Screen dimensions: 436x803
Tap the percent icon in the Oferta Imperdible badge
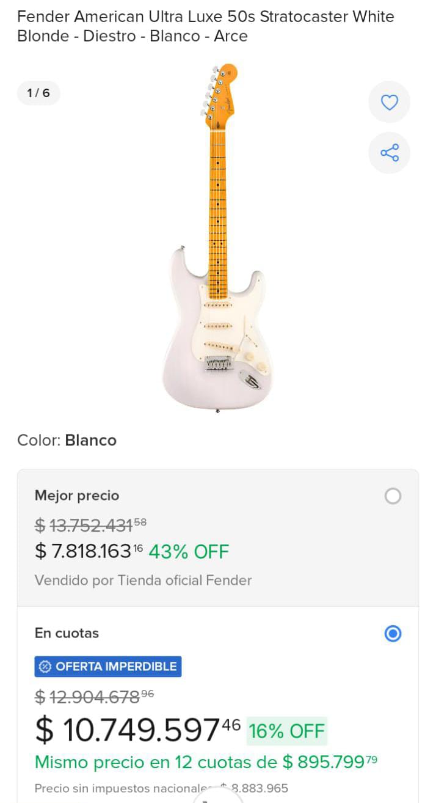45,667
